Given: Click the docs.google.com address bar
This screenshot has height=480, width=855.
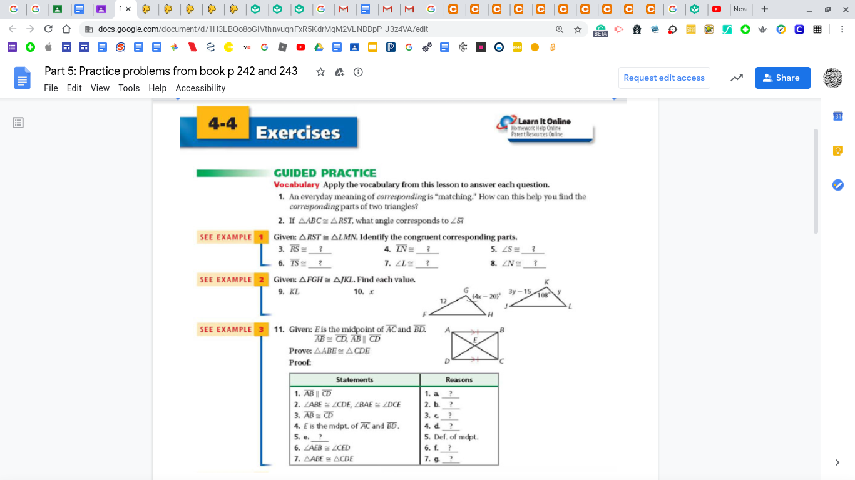Looking at the screenshot, I should click(319, 29).
